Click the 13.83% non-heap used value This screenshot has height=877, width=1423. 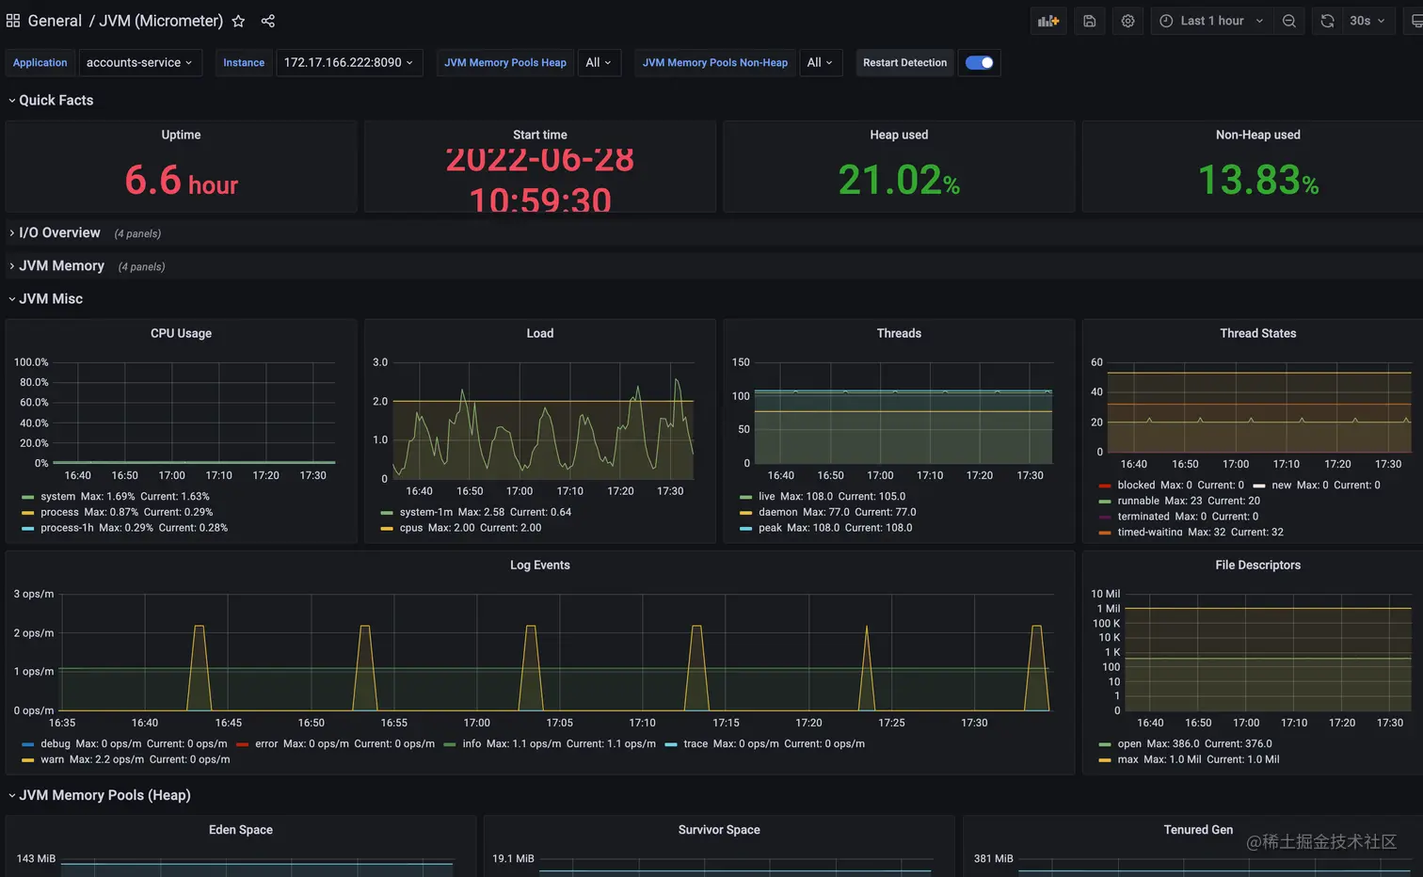click(x=1258, y=180)
